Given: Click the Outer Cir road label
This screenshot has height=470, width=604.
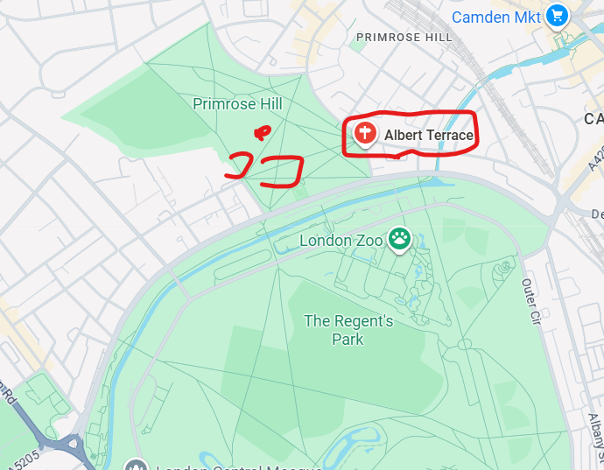Looking at the screenshot, I should [532, 302].
